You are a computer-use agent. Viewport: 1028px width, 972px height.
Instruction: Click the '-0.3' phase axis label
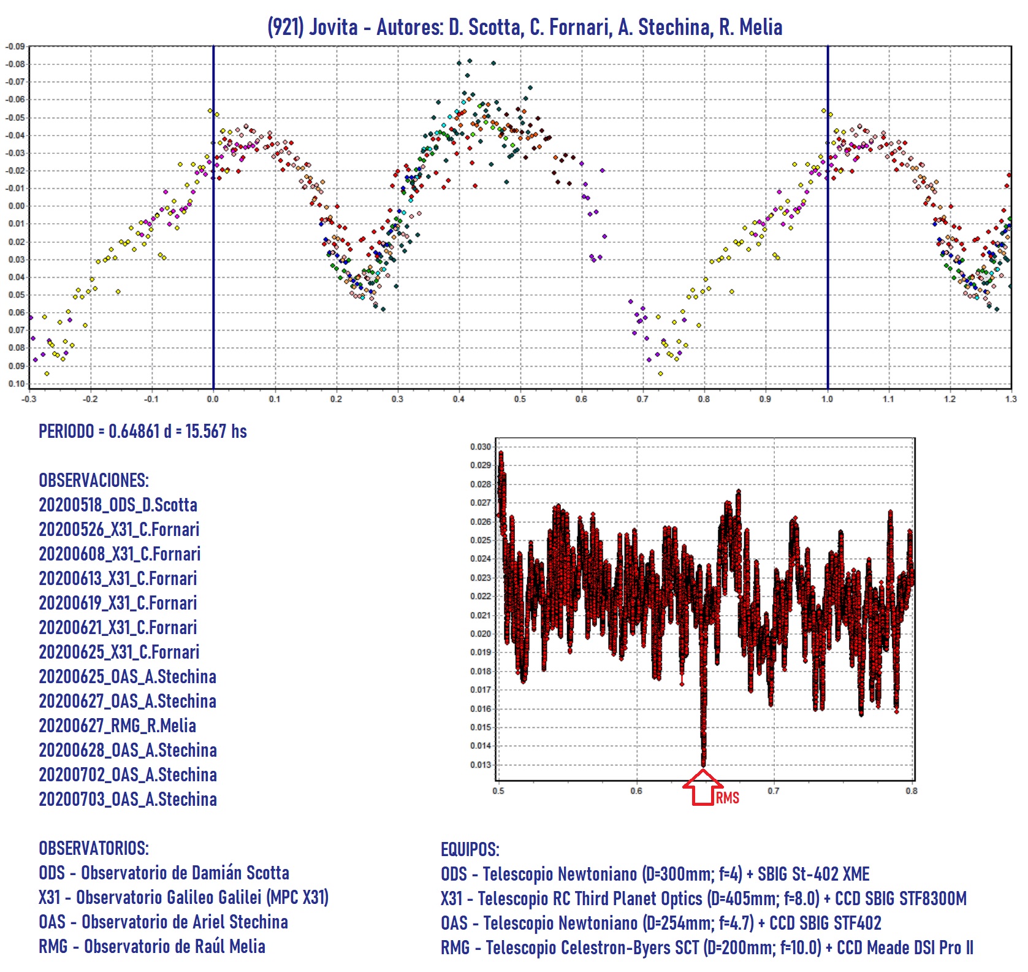pos(29,399)
